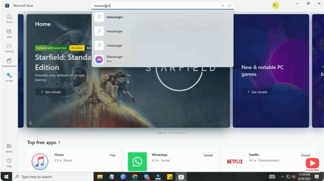Open the Library sidebar icon
Viewport: 324px width, 181px height.
[x=9, y=148]
